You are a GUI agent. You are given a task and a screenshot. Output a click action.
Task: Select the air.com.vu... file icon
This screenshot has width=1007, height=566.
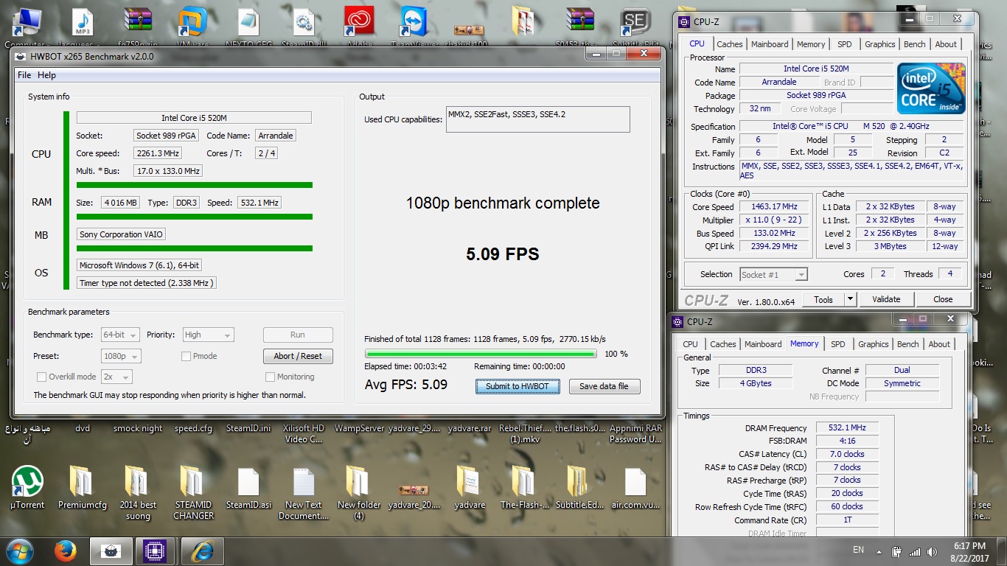635,487
